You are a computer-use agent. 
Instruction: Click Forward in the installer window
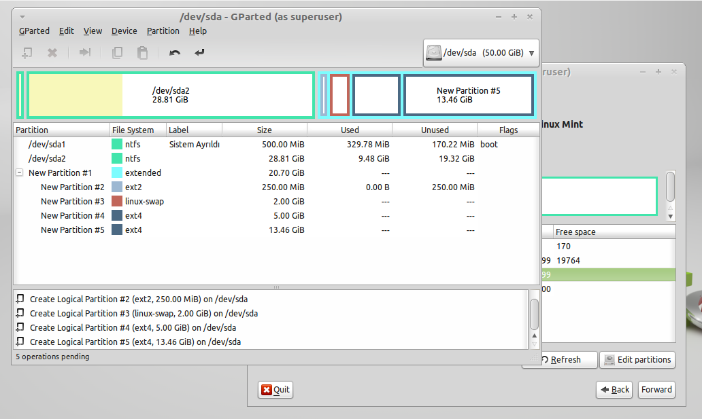pos(656,390)
